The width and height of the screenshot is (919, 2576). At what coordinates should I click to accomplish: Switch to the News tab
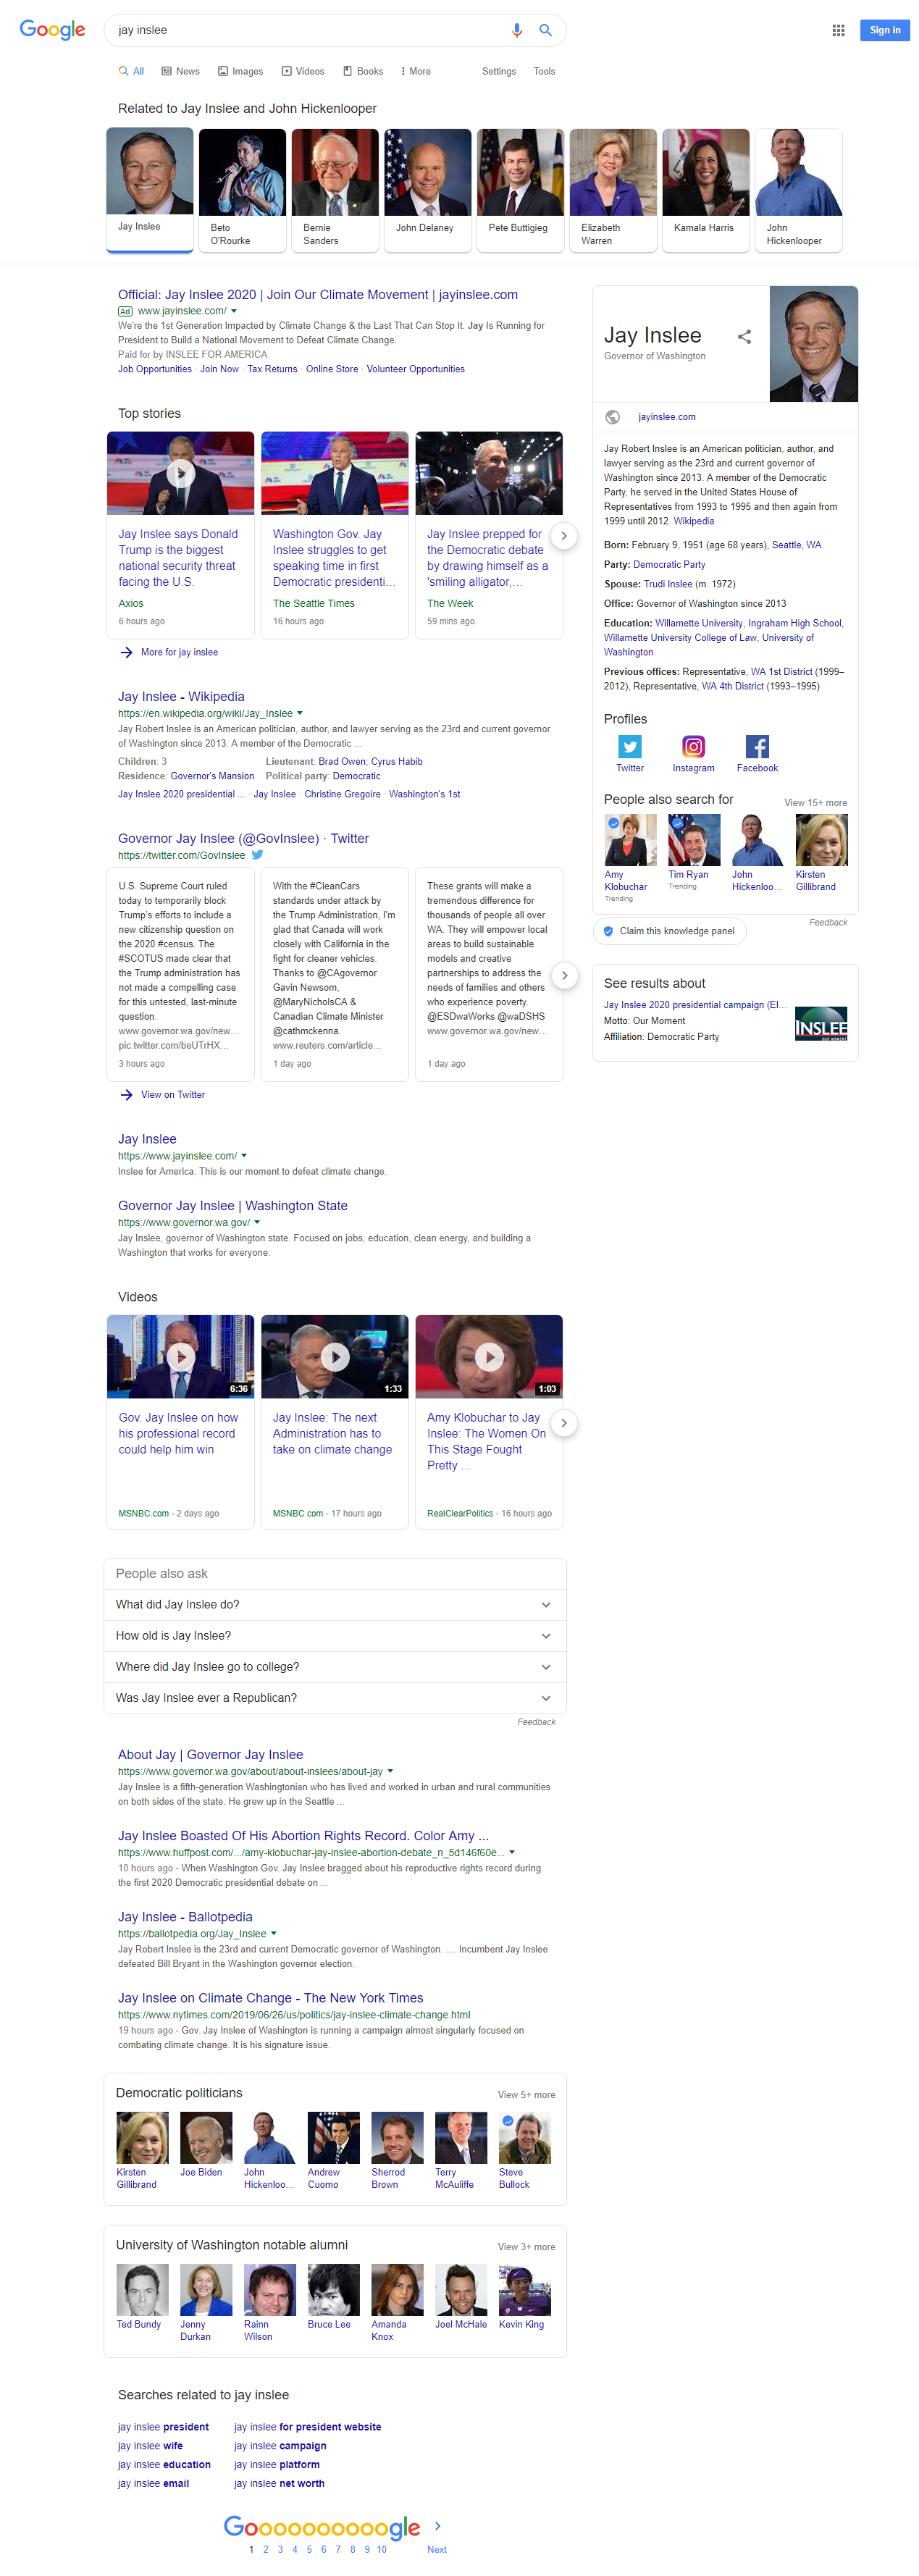(x=180, y=71)
